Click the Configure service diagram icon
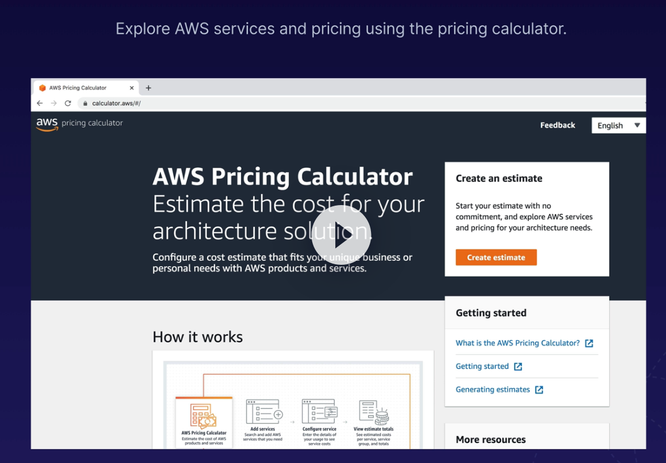 pos(320,412)
